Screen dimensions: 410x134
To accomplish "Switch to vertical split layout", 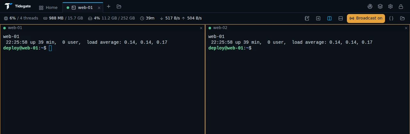I will coord(329,19).
